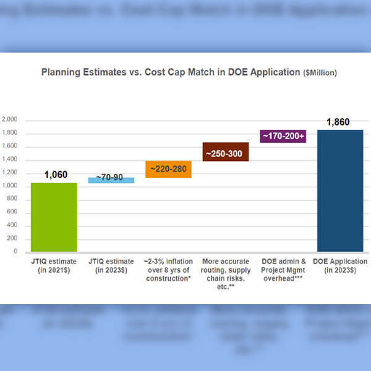Click the 'More accurate routing, supply chain risks' label

click(226, 275)
